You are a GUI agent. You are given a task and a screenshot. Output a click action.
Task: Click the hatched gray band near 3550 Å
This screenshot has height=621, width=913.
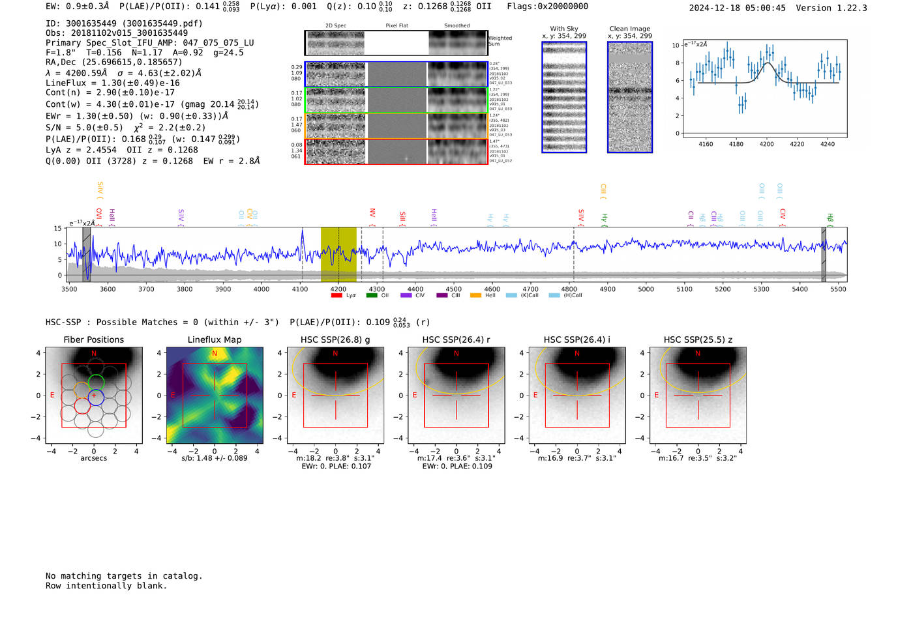click(87, 254)
